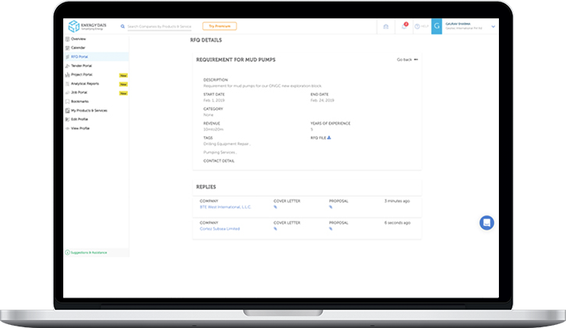
Task: Open Cortez Subsea cover letter attachment
Action: coord(275,228)
